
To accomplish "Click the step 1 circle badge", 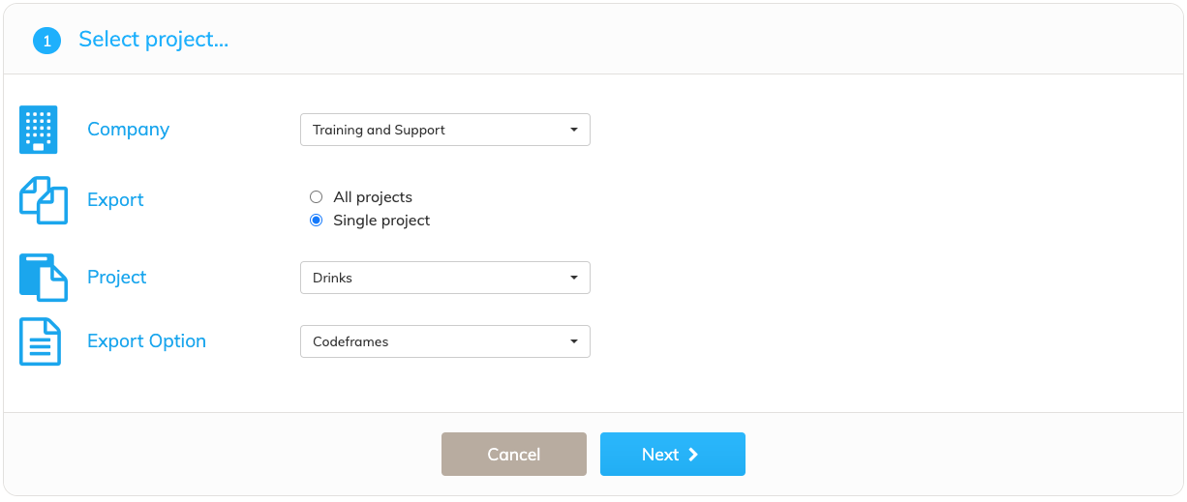I will 46,41.
